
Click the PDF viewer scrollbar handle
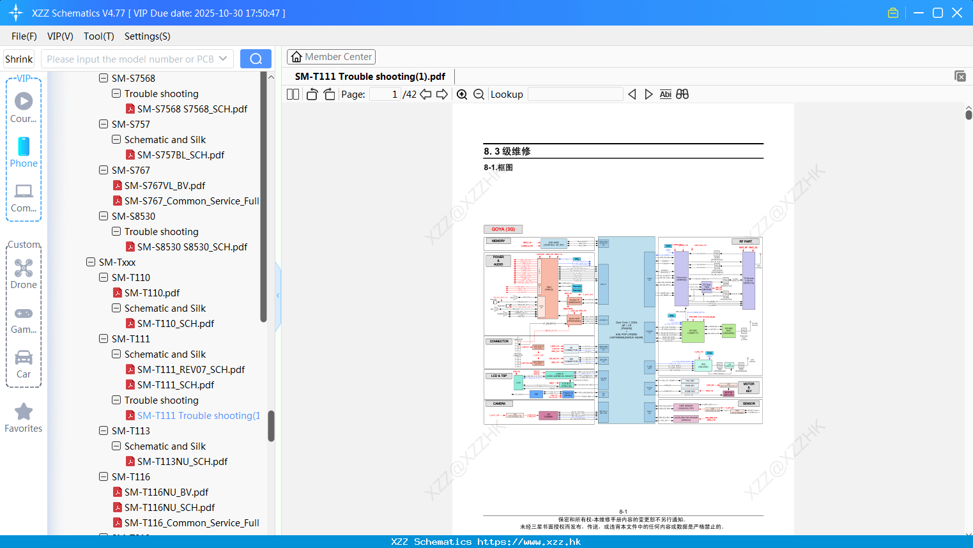[x=969, y=115]
